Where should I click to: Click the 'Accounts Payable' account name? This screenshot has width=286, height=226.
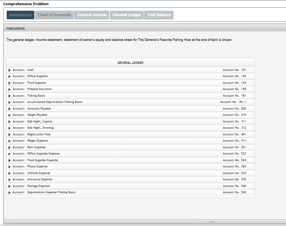[x=39, y=108]
